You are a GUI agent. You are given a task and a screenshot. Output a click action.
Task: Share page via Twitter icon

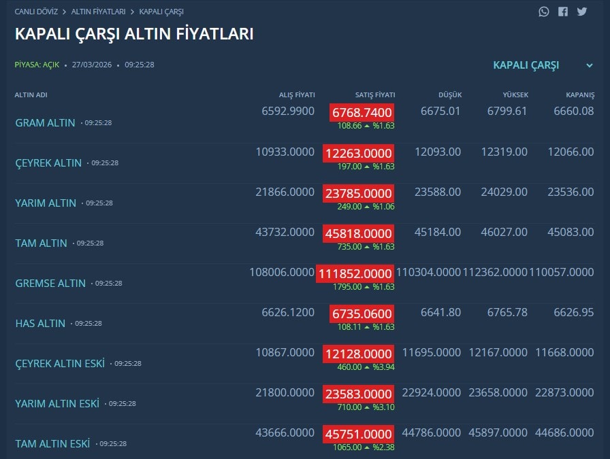coord(581,12)
